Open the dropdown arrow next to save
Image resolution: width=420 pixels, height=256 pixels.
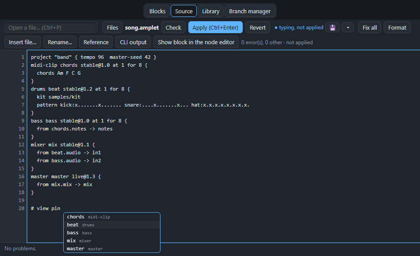click(x=348, y=27)
